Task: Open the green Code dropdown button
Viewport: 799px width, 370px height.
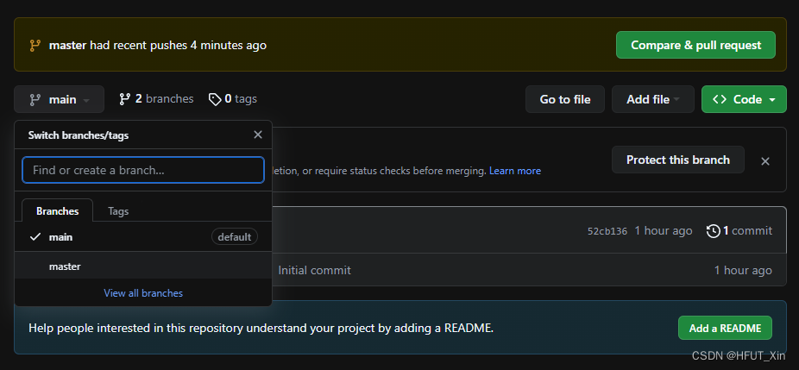Action: coord(744,99)
